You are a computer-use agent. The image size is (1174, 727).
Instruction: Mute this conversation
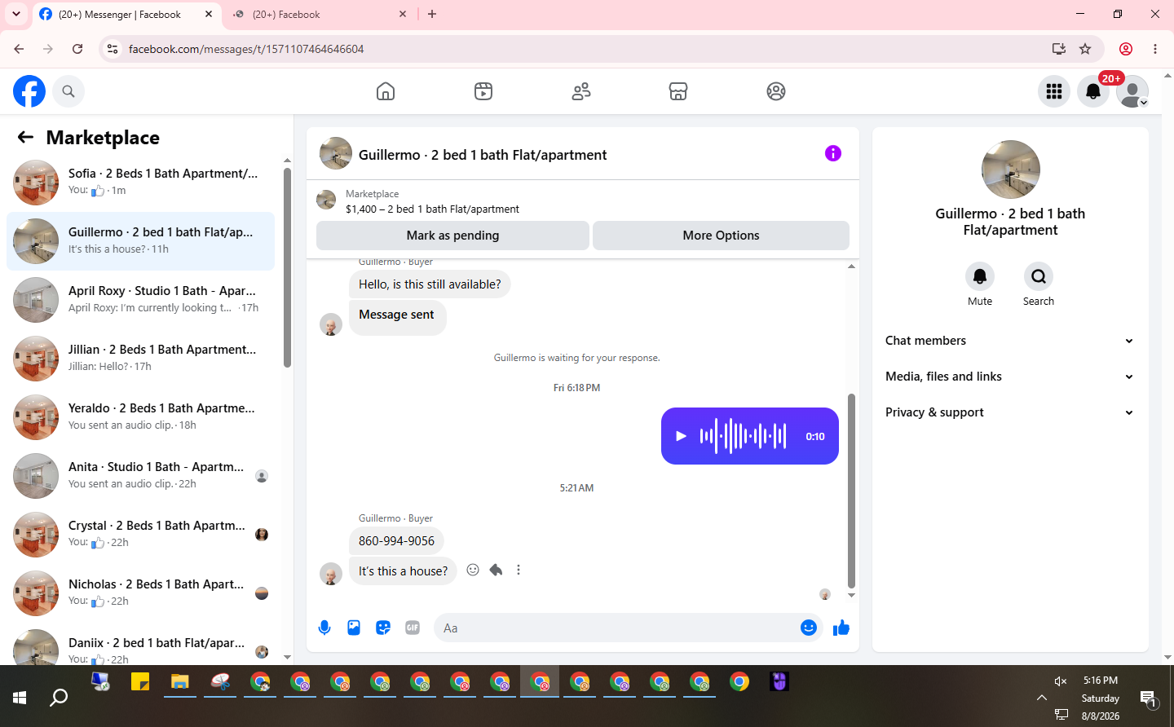pos(980,276)
